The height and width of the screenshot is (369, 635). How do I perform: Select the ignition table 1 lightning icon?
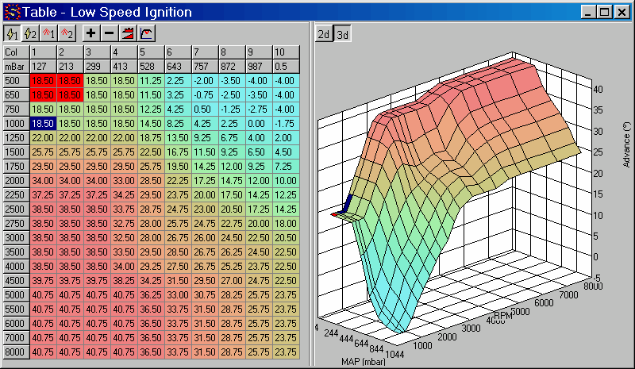(12, 33)
